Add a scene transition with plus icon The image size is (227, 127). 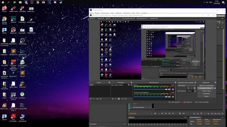pyautogui.click(x=188, y=88)
